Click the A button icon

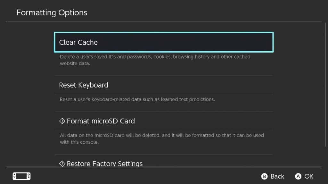298,176
